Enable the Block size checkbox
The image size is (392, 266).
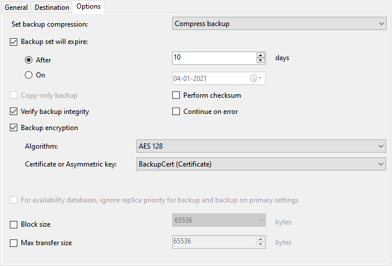tap(14, 224)
